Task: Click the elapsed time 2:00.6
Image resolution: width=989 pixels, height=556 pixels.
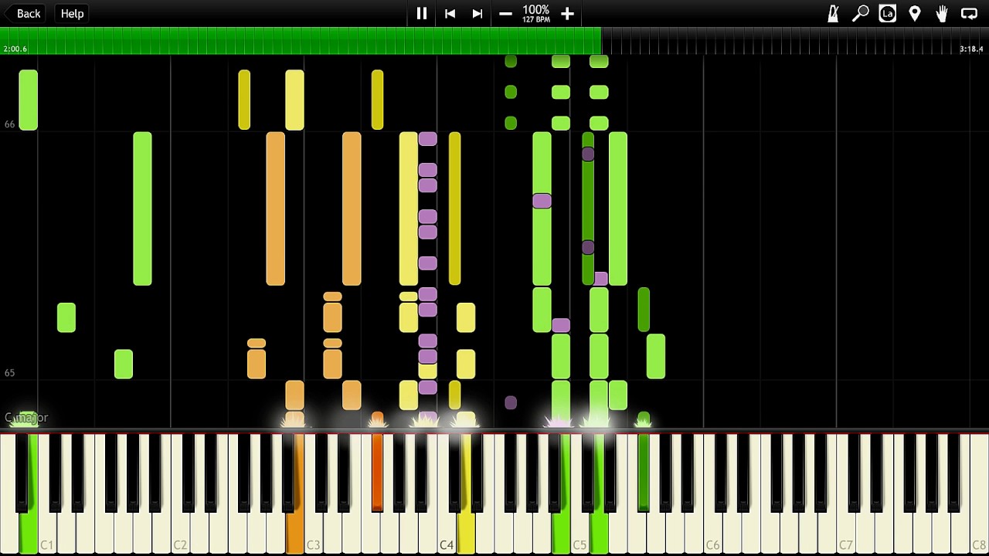Action: click(x=15, y=49)
